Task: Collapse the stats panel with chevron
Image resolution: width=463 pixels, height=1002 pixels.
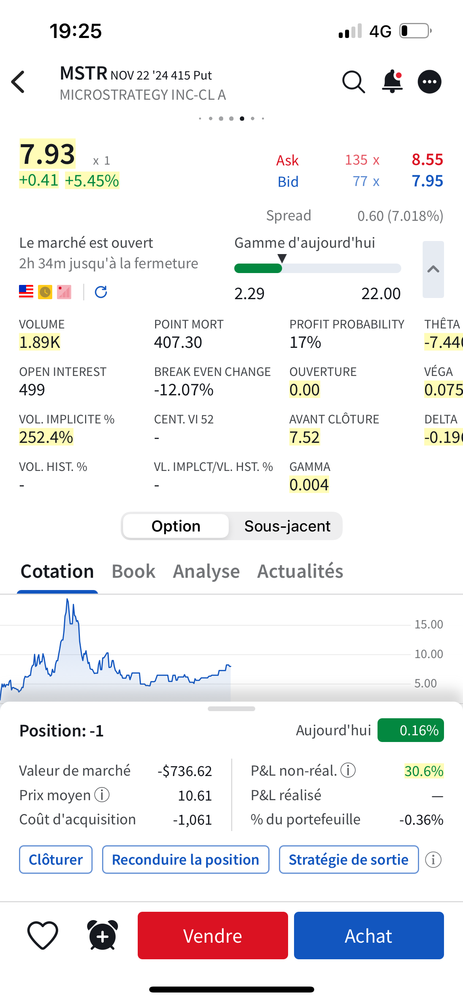Action: [433, 269]
